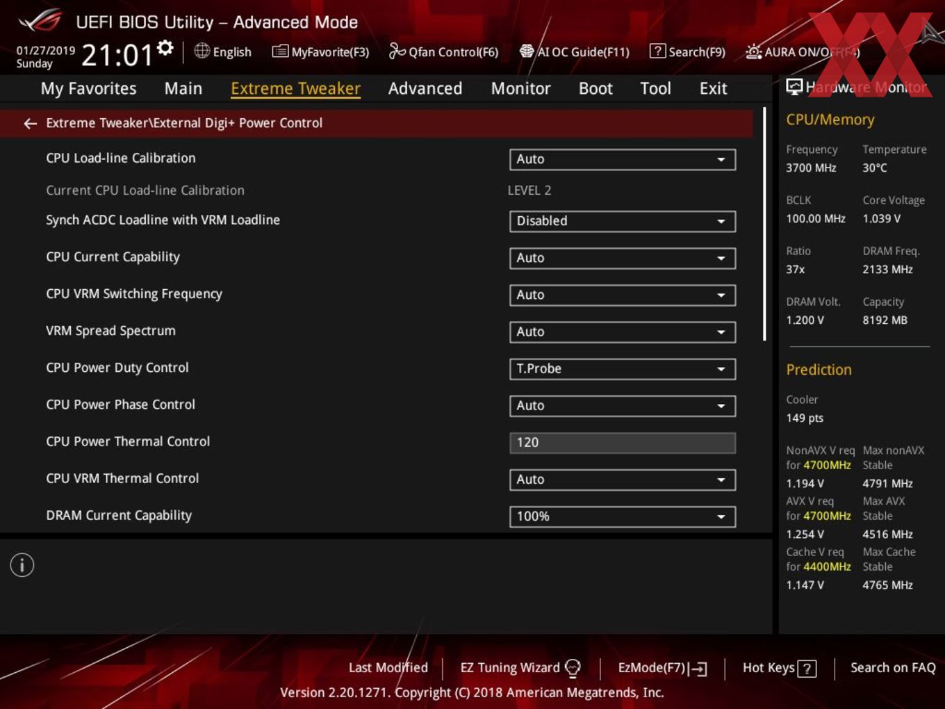Click the settings gear next to the clock
This screenshot has height=709, width=945.
[165, 48]
